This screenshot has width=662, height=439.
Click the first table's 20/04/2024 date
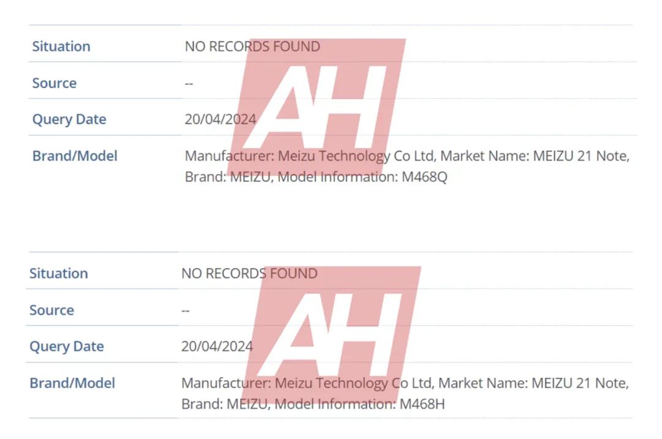[220, 119]
